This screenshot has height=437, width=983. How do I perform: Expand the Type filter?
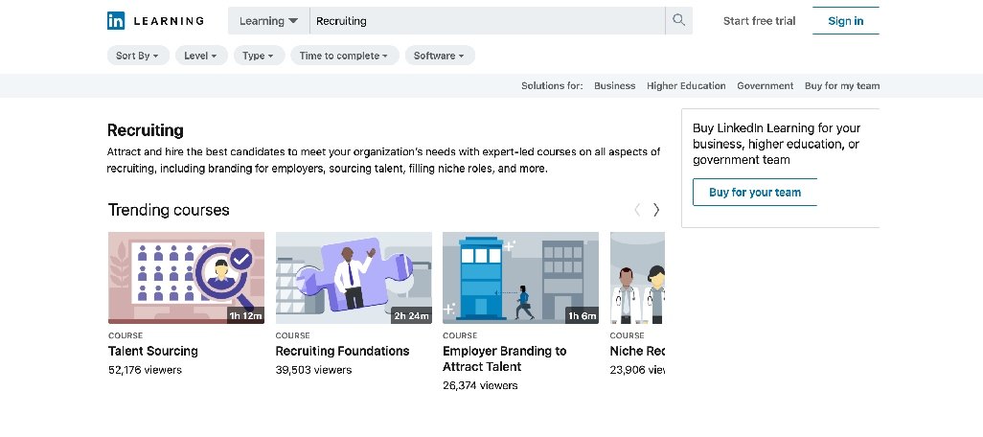click(x=259, y=56)
